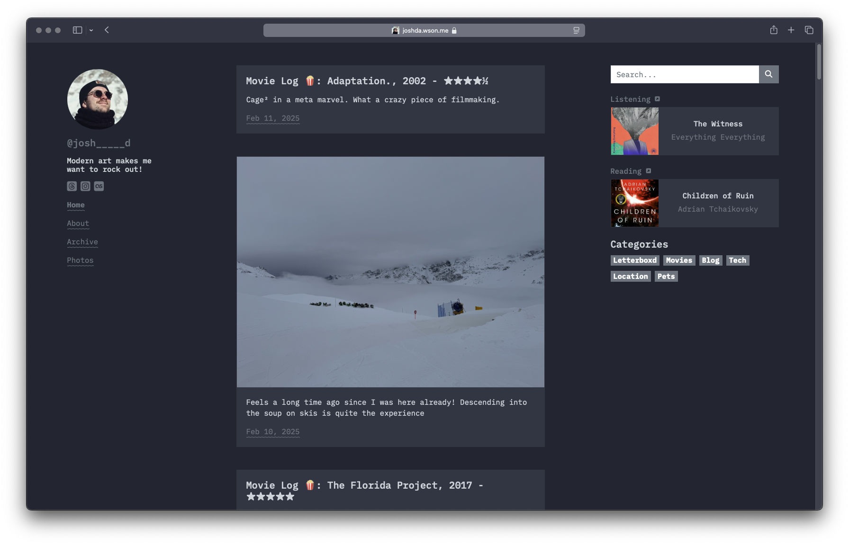Viewport: 849px width, 545px height.
Task: Open a new tab with the plus icon
Action: [x=791, y=30]
